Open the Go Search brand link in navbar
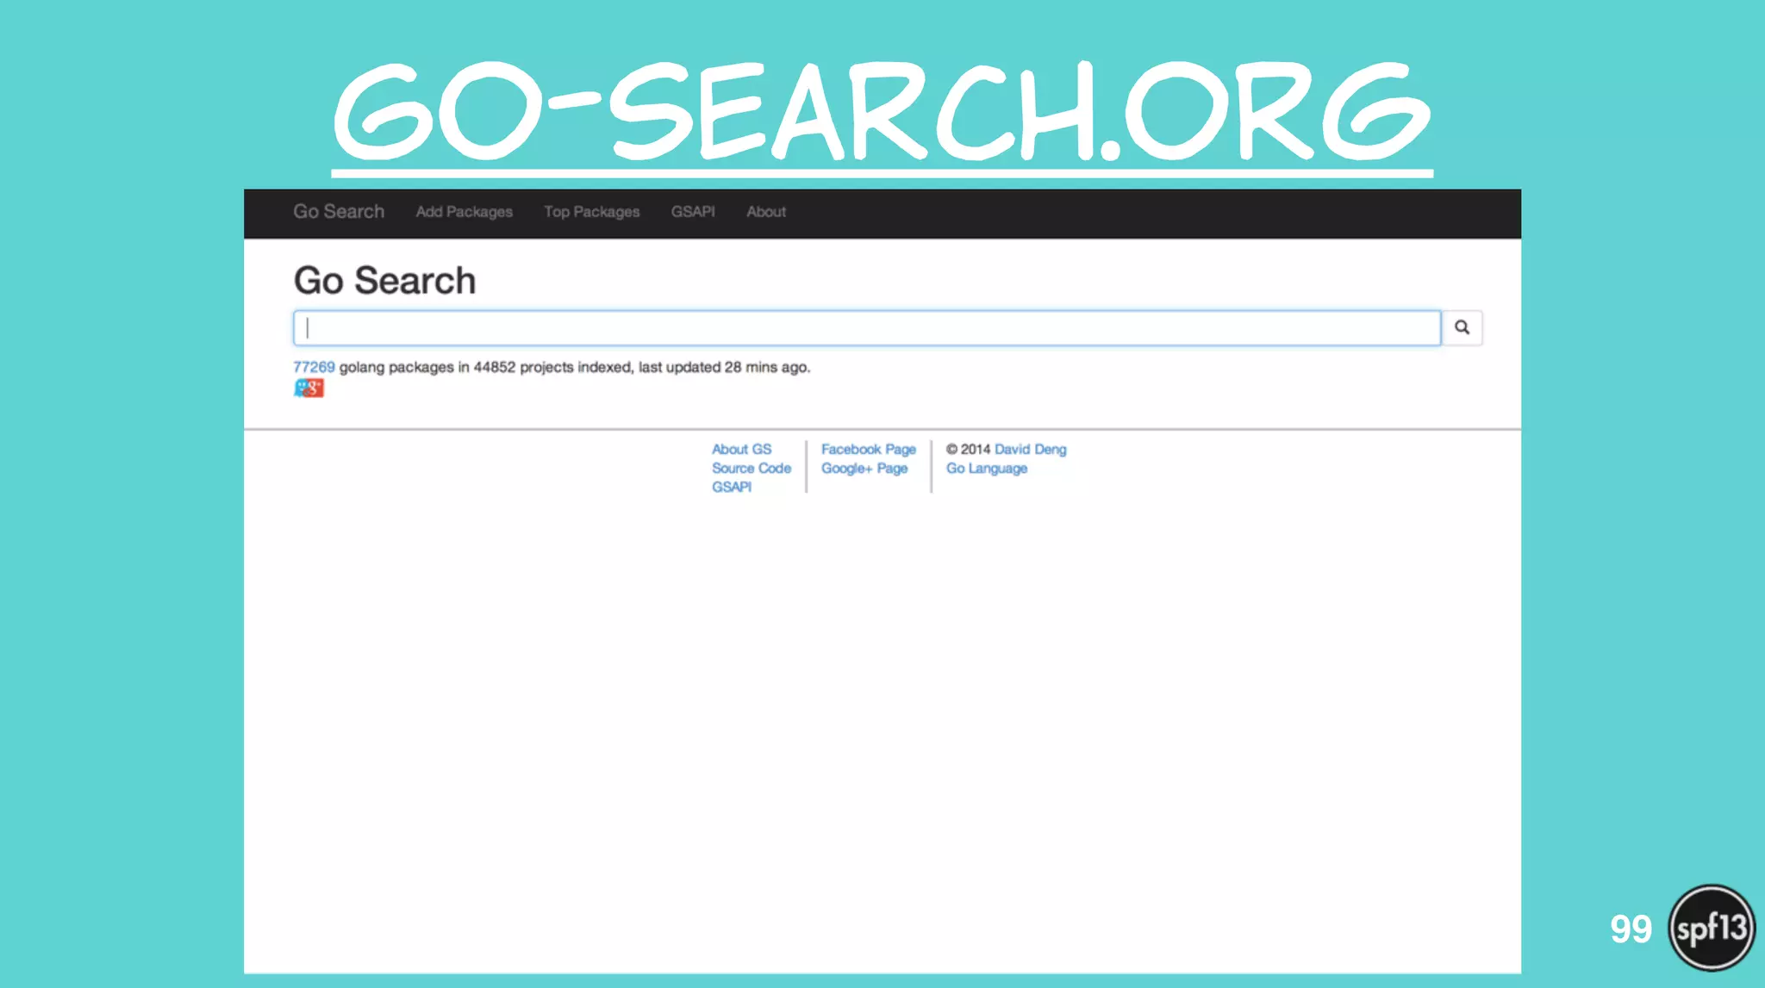Screen dimensions: 1765x988 339,211
